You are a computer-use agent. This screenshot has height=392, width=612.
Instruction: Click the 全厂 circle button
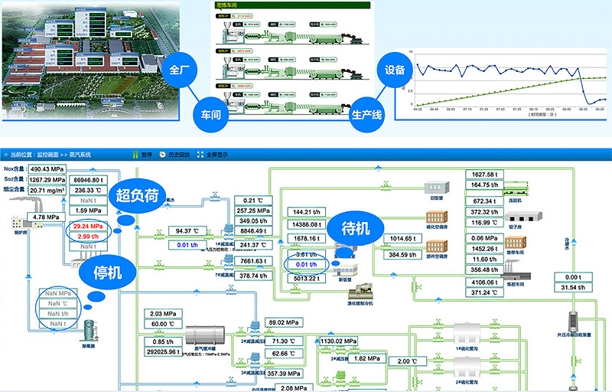(177, 71)
